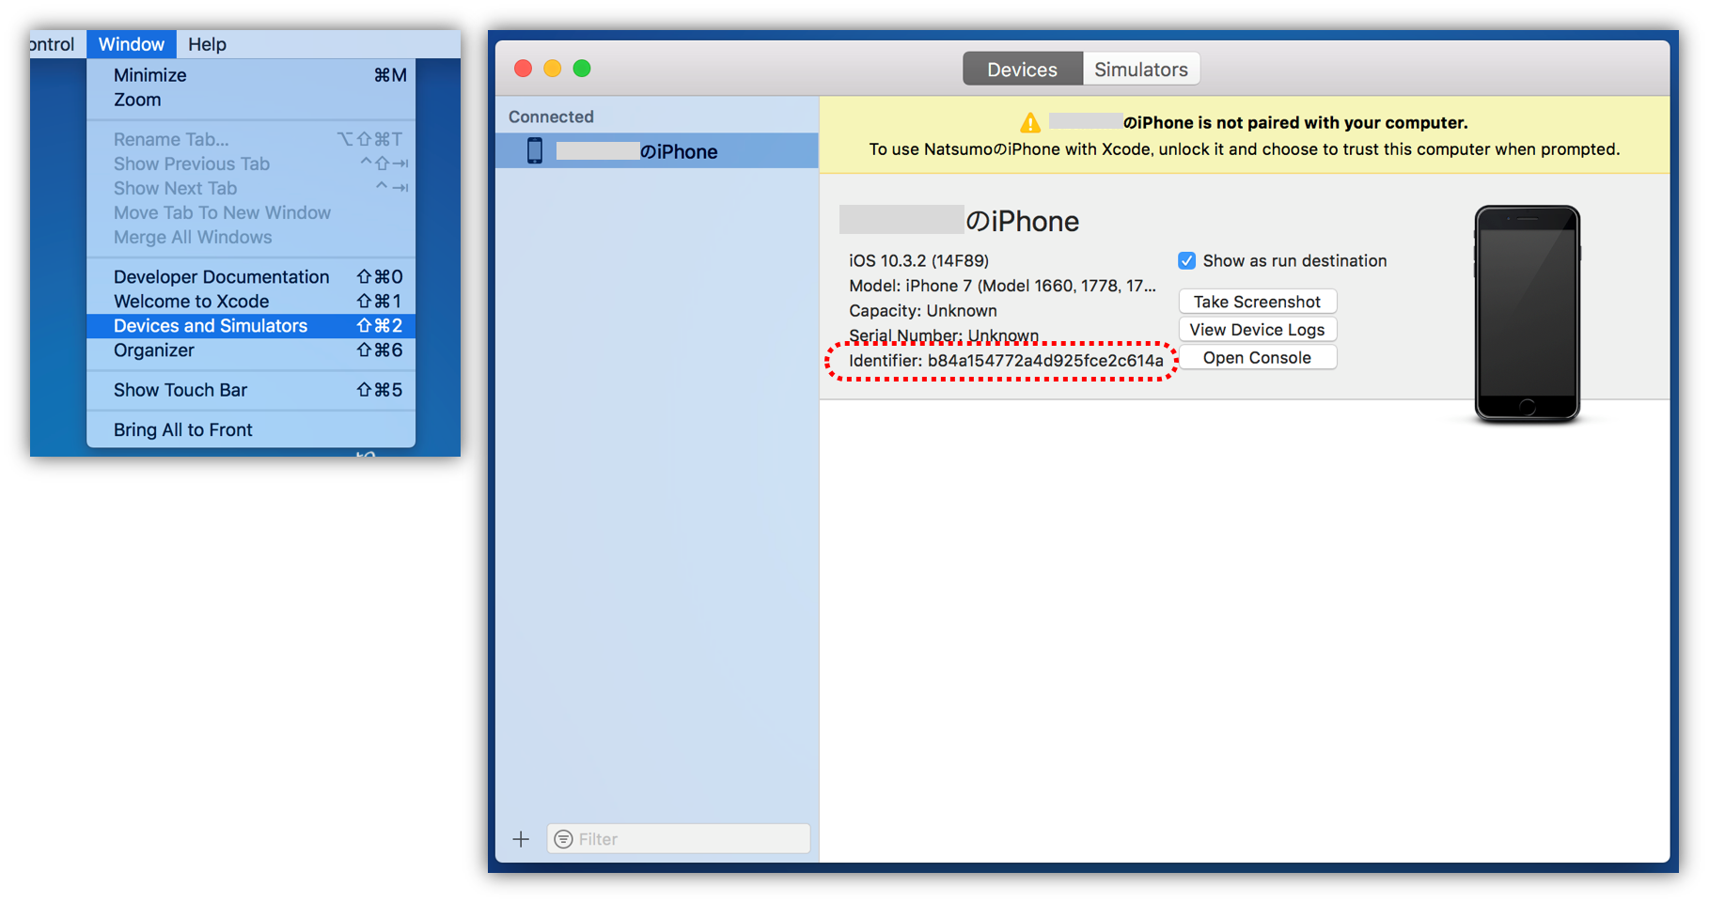Open the Window menu in menu bar
The width and height of the screenshot is (1709, 903).
click(132, 44)
